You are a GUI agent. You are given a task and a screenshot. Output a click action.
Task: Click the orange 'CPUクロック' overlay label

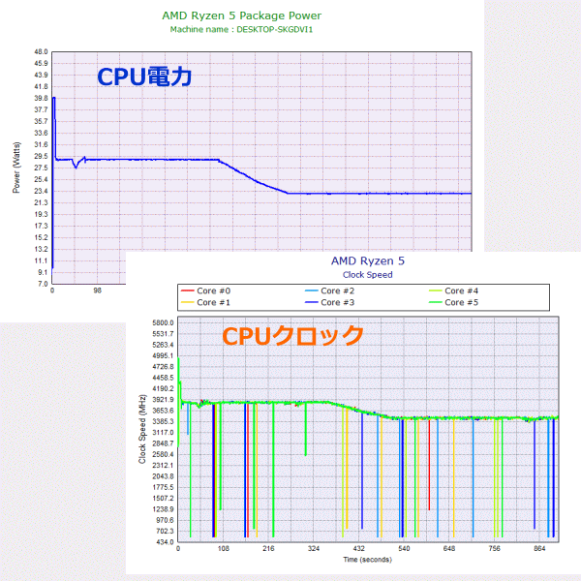click(292, 336)
